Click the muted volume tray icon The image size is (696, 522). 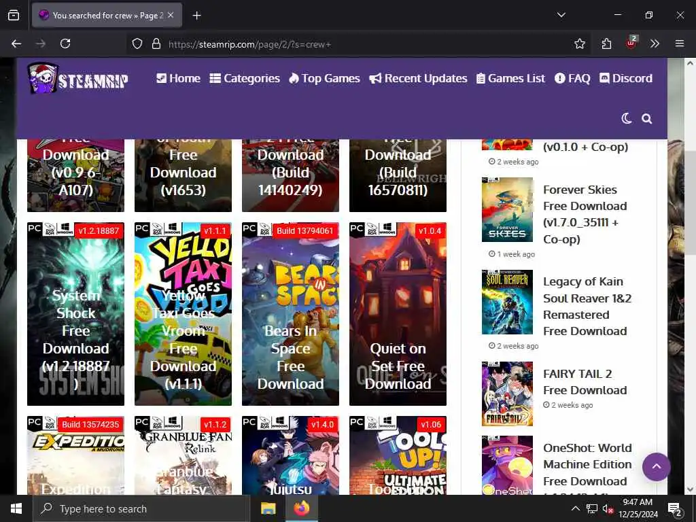[608, 508]
